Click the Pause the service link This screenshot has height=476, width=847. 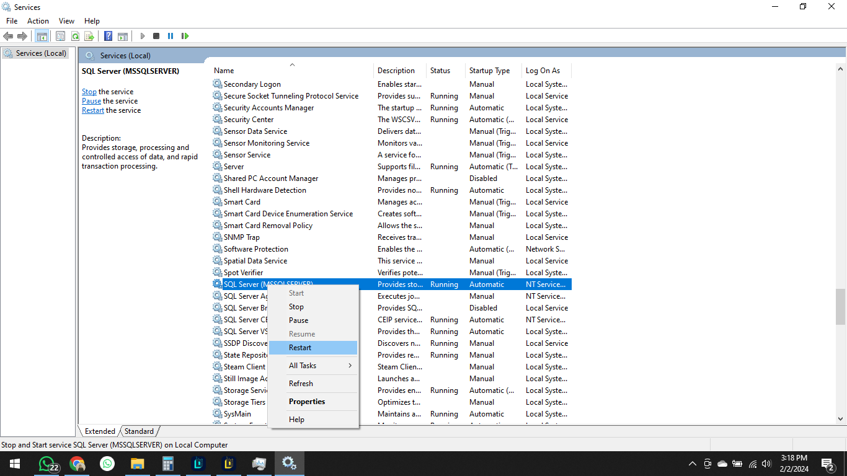[x=91, y=101]
